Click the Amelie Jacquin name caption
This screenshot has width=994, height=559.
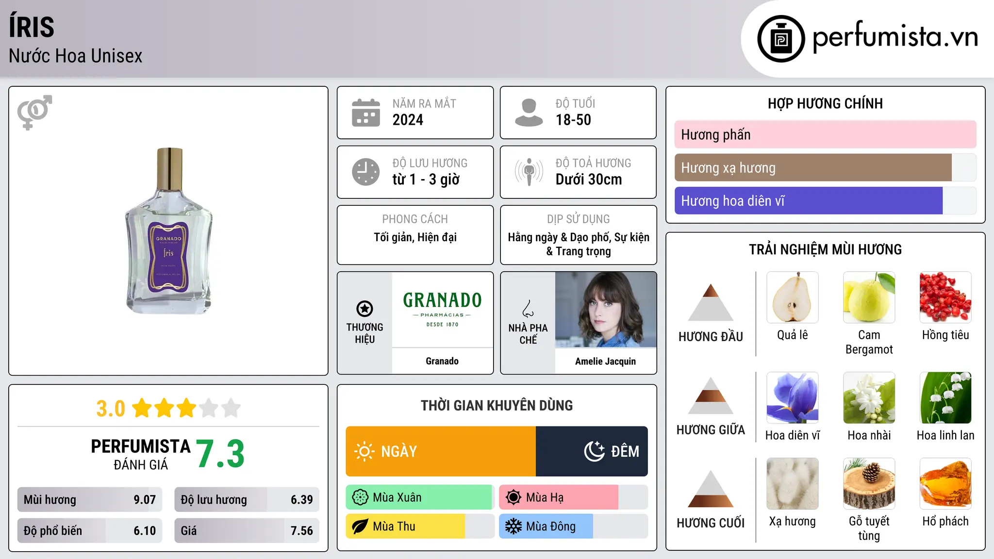pos(606,361)
